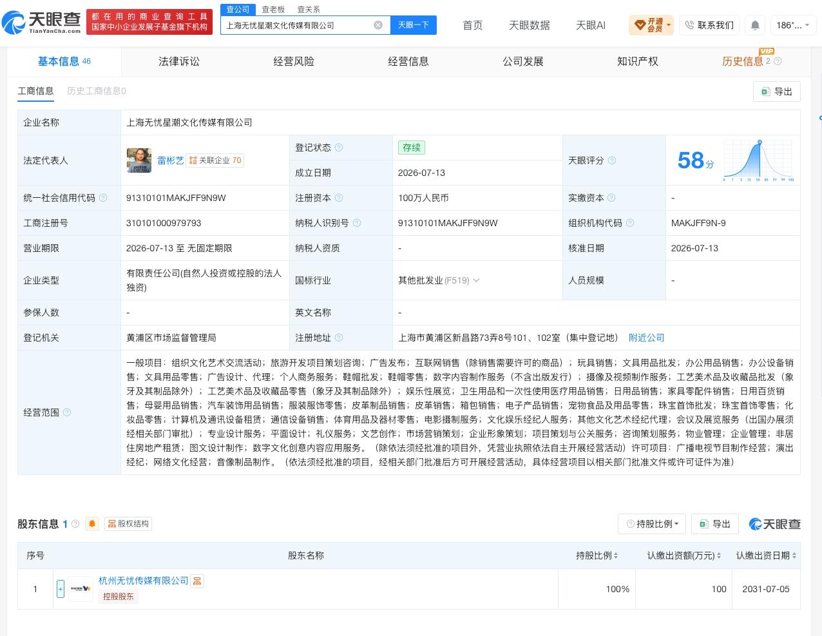Open the TianYanCha logo homepage

[x=43, y=23]
